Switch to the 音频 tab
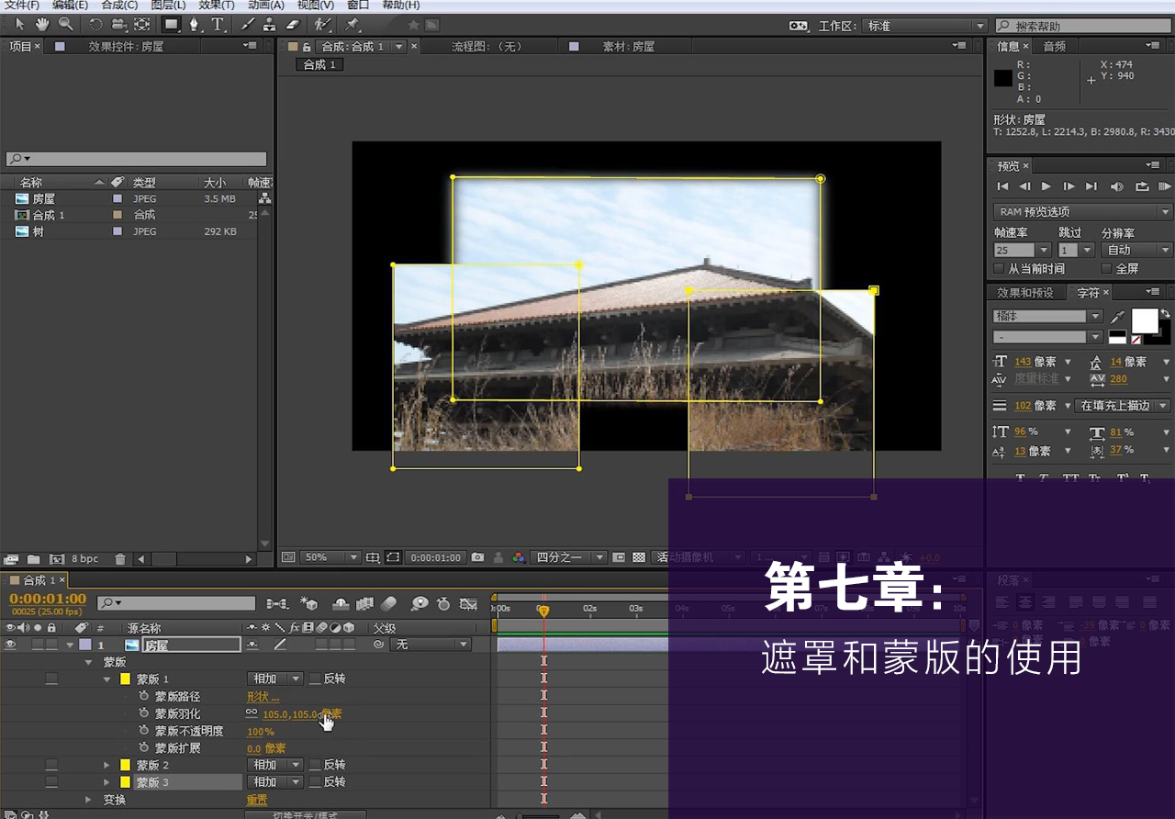 (x=1055, y=46)
